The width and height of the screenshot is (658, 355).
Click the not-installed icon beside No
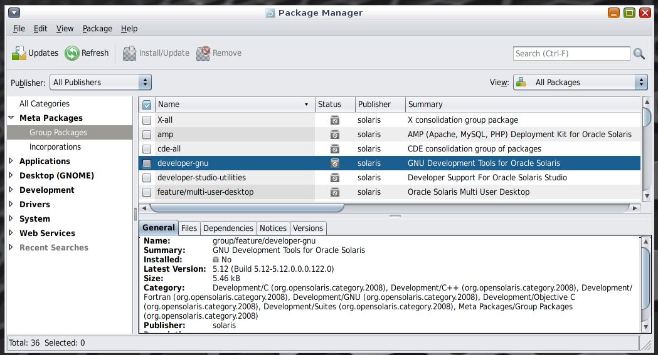(216, 260)
